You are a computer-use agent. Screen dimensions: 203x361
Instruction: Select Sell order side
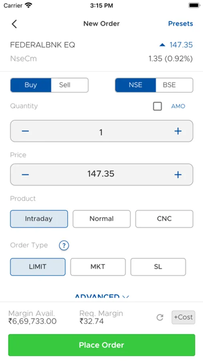(69, 85)
